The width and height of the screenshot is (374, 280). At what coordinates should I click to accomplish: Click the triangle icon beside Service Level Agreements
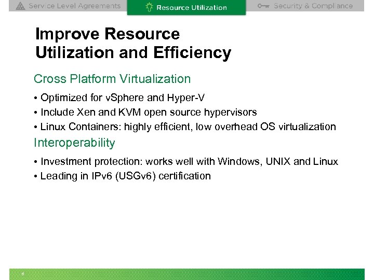click(x=20, y=6)
